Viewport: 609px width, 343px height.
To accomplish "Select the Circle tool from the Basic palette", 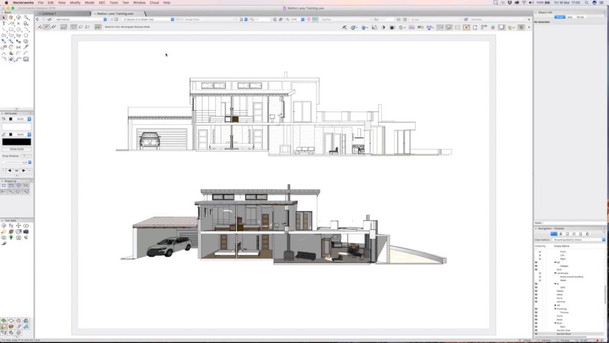I will point(18,29).
